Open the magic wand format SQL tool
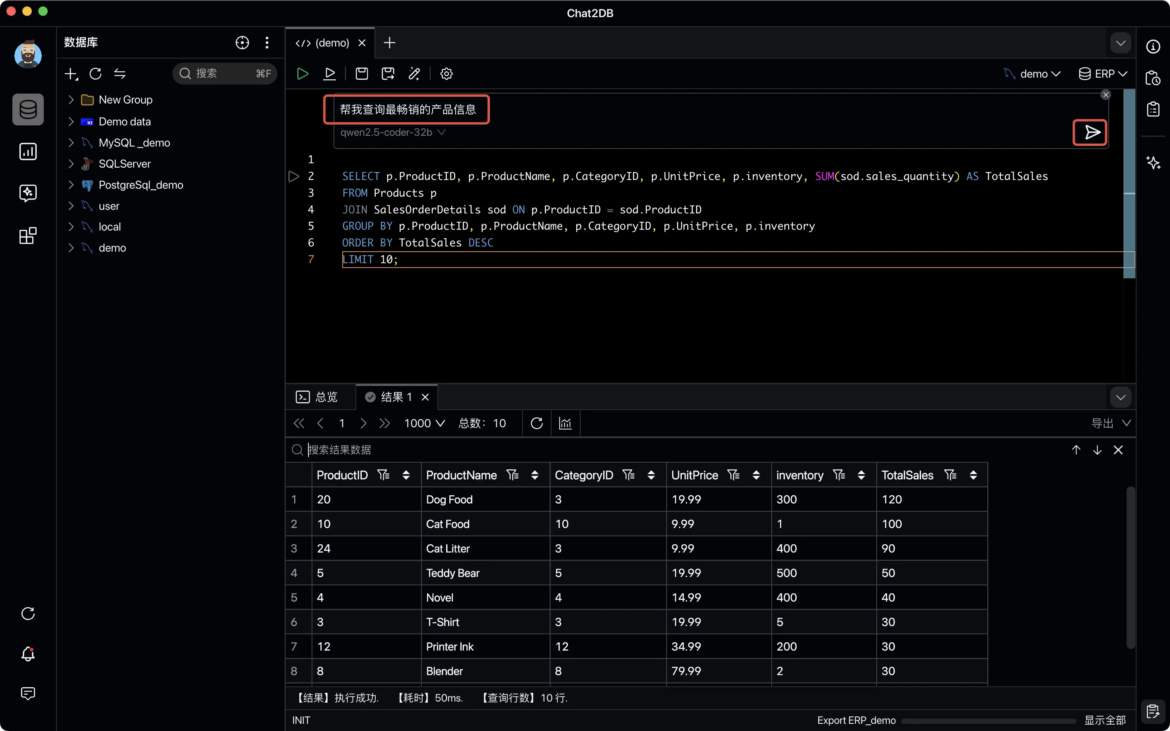1170x731 pixels. (414, 74)
